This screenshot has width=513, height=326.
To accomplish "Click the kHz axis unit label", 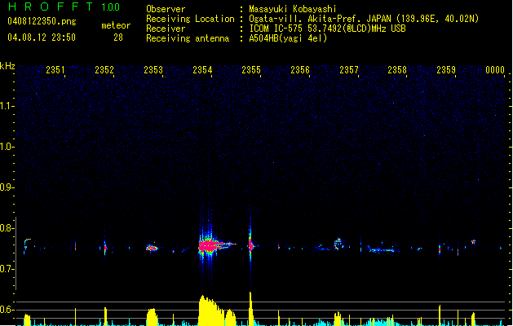I will coord(7,66).
